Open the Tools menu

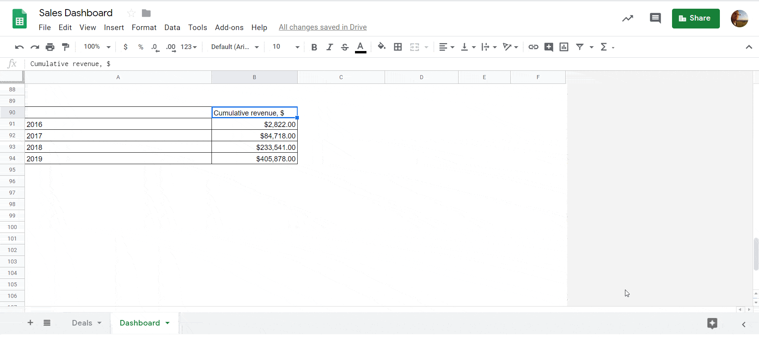(x=198, y=27)
